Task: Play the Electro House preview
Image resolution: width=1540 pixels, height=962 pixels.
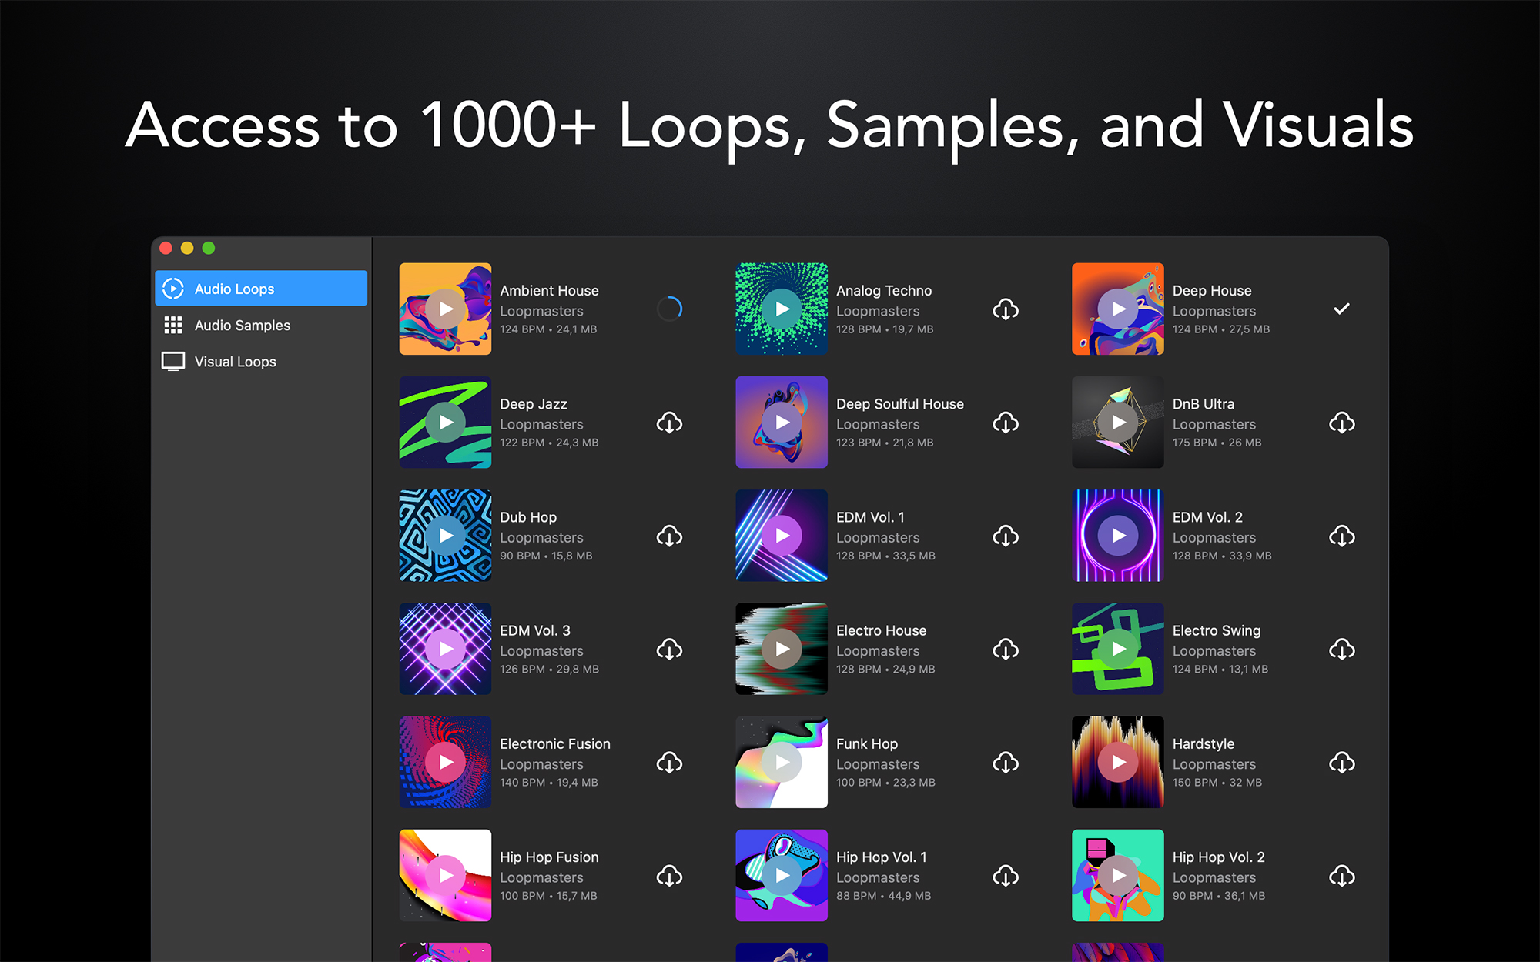Action: click(x=782, y=649)
